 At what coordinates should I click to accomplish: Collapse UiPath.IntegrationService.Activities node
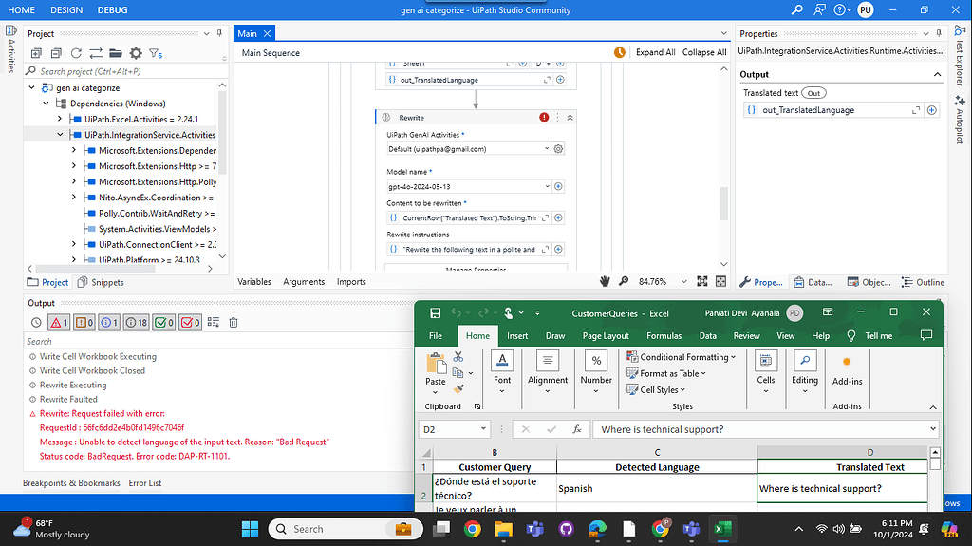[60, 135]
